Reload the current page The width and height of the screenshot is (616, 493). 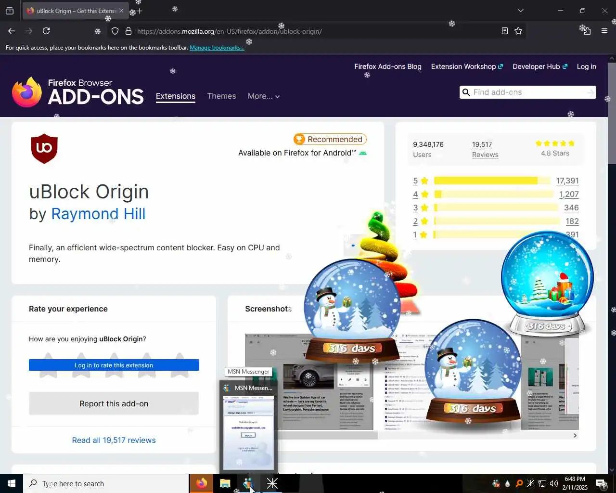coord(46,31)
